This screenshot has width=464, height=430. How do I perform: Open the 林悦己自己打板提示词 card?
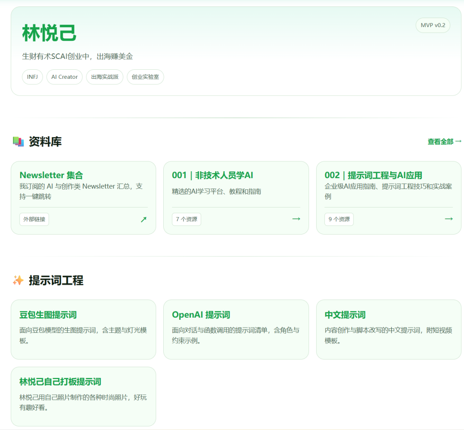point(83,396)
